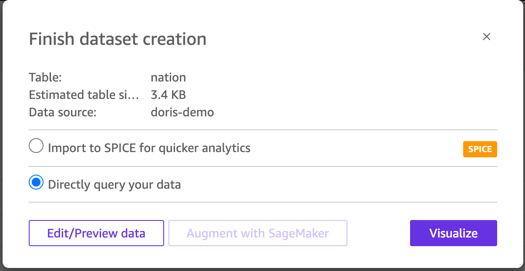Click the 'Directly query your data' label text
This screenshot has height=271, width=525.
(x=114, y=185)
